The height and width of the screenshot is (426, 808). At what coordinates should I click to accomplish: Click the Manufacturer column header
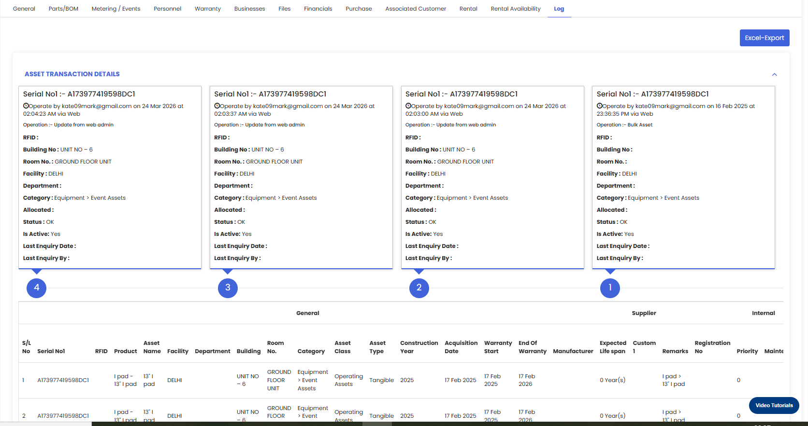tap(573, 351)
